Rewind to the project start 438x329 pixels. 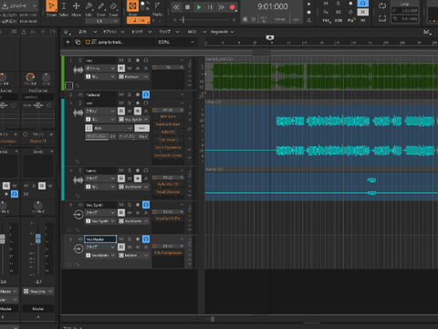click(x=176, y=7)
